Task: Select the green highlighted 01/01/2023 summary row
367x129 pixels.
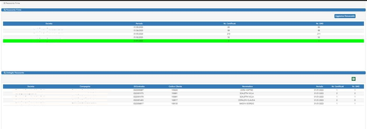Action: 183,41
